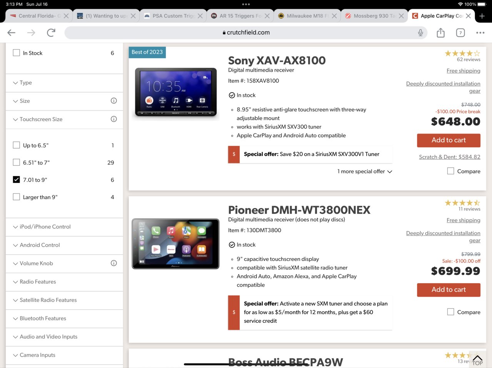Close the Wanting to upgrade tab
This screenshot has height=368, width=492.
(133, 16)
